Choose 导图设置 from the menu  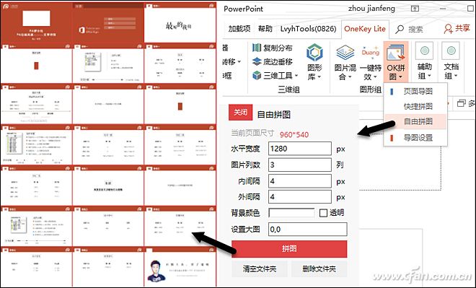coord(415,138)
